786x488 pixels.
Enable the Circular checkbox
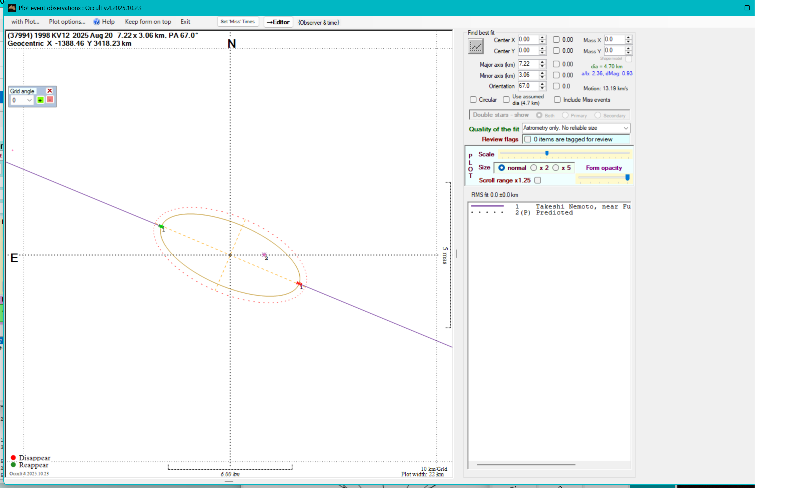[473, 99]
